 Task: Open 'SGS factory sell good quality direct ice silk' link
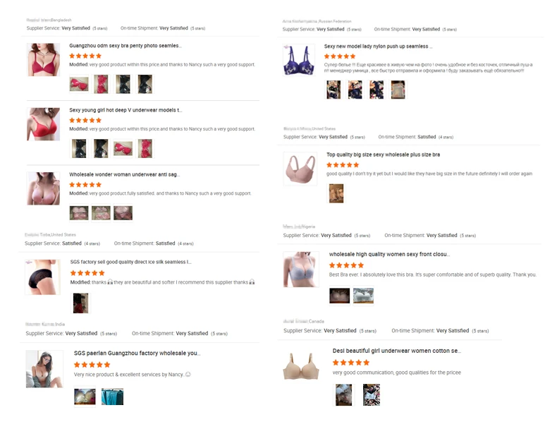tap(130, 262)
